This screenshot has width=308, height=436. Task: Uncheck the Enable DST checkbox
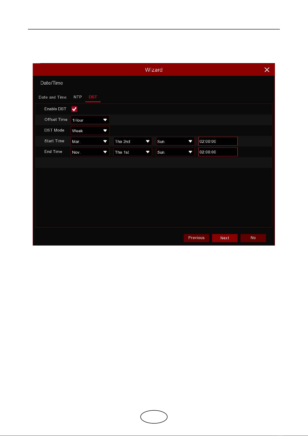click(x=74, y=109)
